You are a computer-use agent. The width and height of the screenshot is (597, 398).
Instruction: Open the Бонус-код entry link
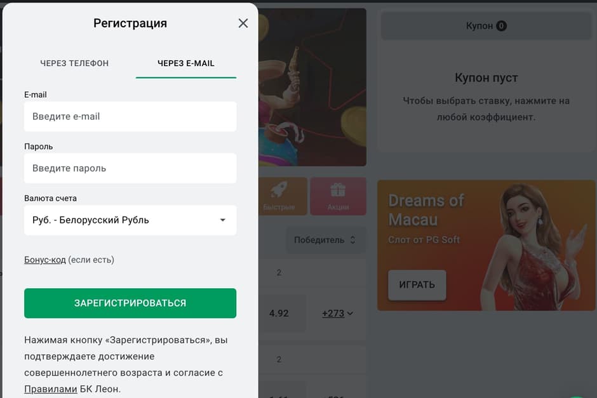coord(46,260)
